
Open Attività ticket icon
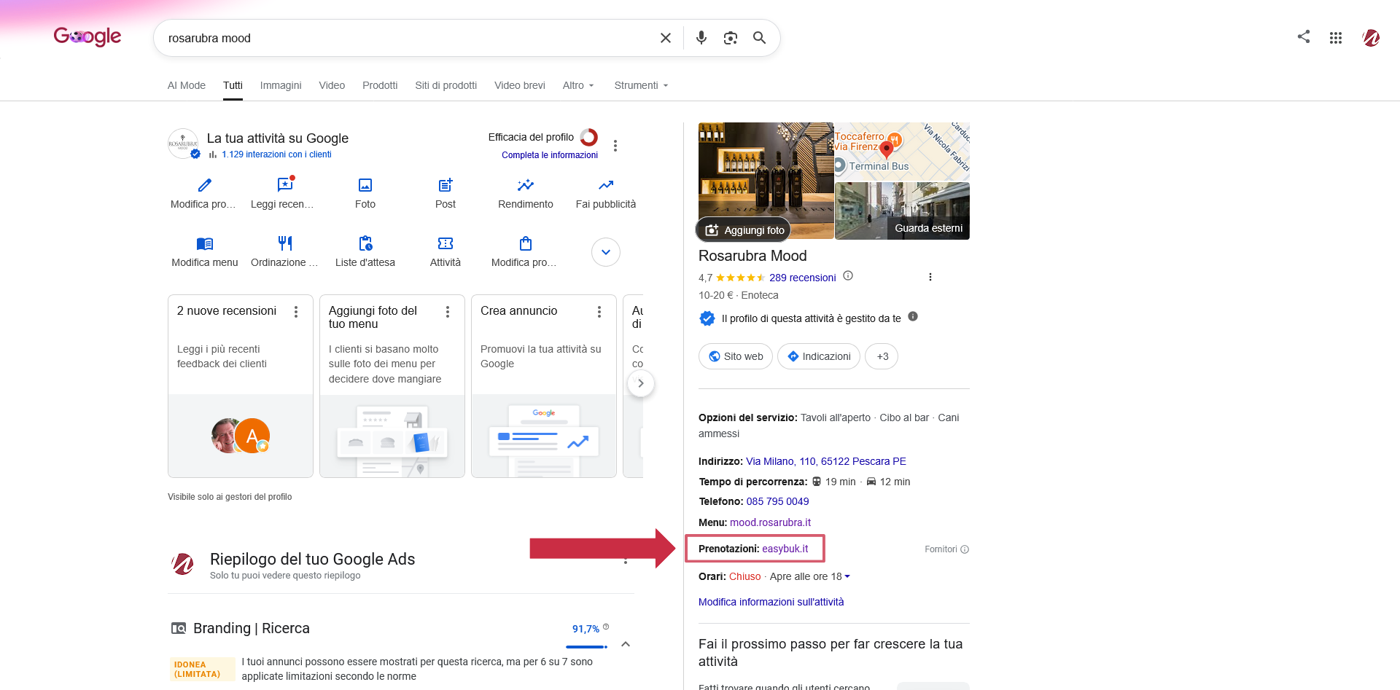[x=446, y=243]
